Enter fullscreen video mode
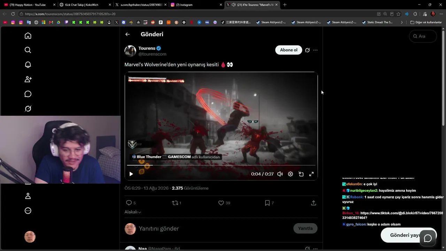The image size is (446, 251). point(312,174)
